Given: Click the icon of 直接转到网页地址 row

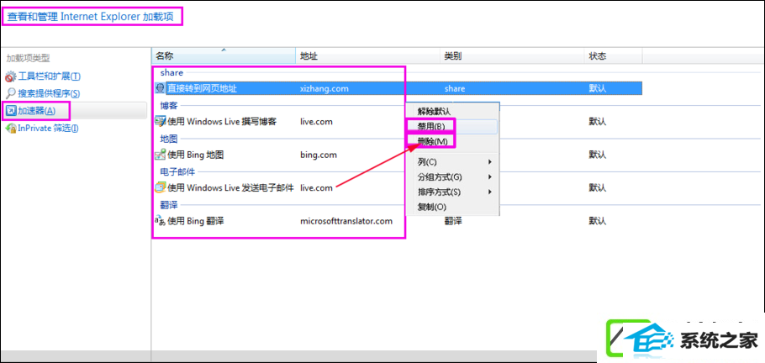Looking at the screenshot, I should click(160, 88).
